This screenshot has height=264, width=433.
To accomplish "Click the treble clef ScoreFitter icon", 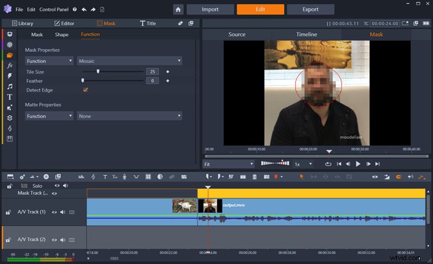I will pyautogui.click(x=93, y=177).
